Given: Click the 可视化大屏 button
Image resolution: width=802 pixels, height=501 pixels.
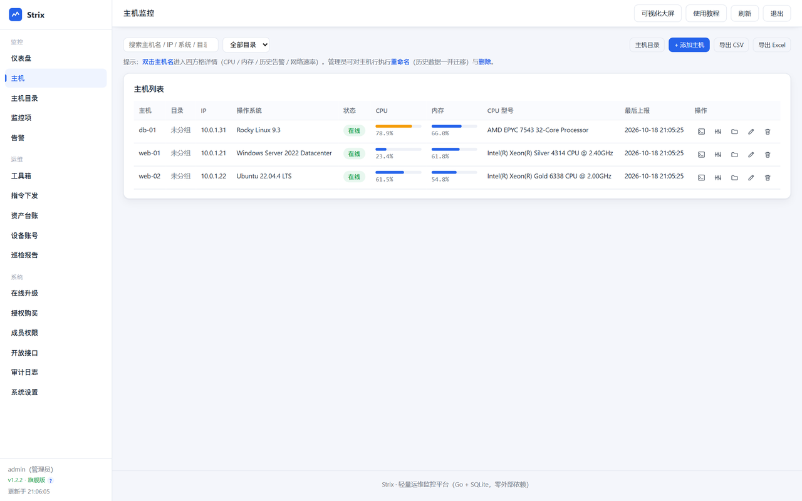Looking at the screenshot, I should [x=658, y=14].
